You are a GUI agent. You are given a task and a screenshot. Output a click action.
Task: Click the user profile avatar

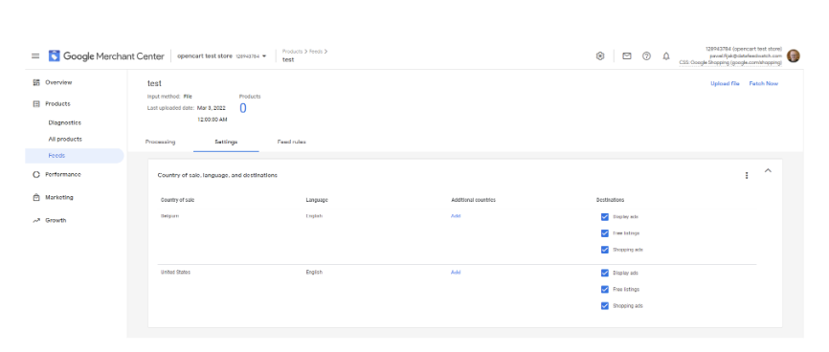[793, 56]
